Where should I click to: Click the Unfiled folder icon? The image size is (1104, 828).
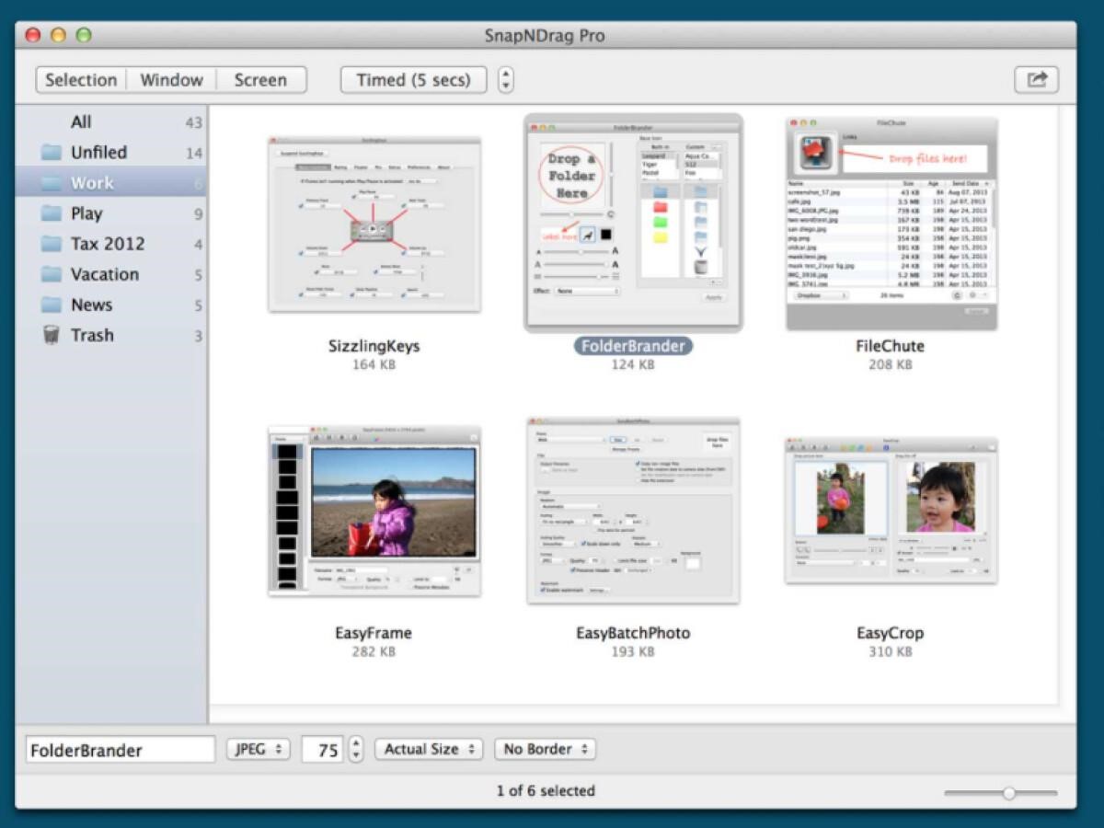pos(52,153)
